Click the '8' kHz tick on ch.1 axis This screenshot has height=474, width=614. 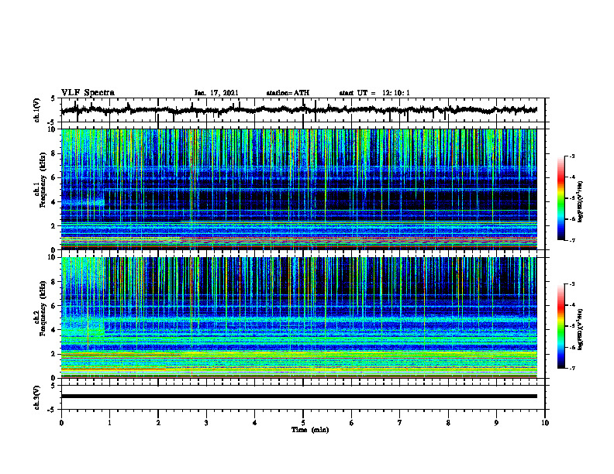pos(54,153)
